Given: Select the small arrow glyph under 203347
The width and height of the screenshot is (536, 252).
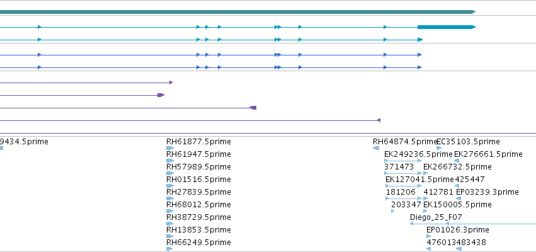Looking at the screenshot, I should [x=393, y=211].
